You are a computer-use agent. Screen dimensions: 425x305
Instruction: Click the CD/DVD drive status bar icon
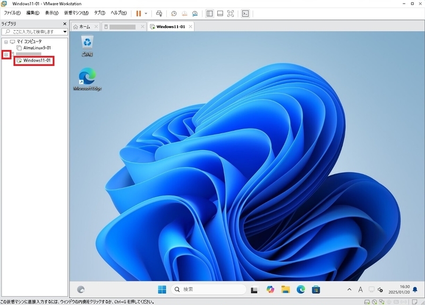[x=375, y=302]
